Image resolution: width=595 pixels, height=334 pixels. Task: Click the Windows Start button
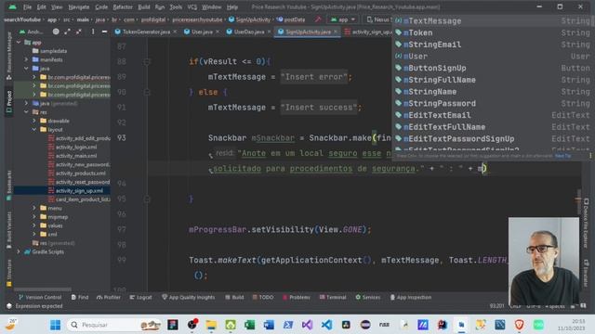click(x=56, y=325)
